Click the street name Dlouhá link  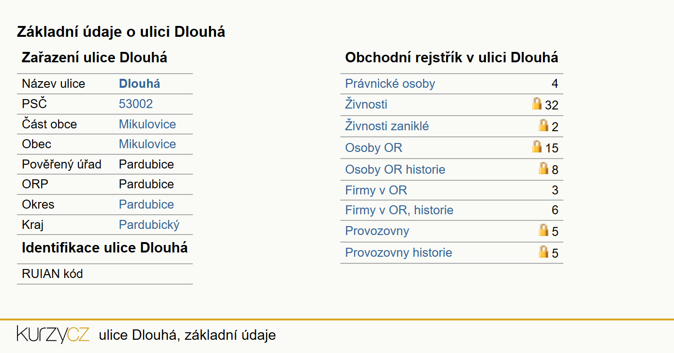coord(139,84)
